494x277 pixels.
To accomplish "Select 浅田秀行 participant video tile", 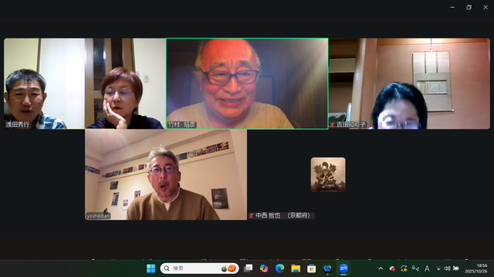I will (x=85, y=84).
